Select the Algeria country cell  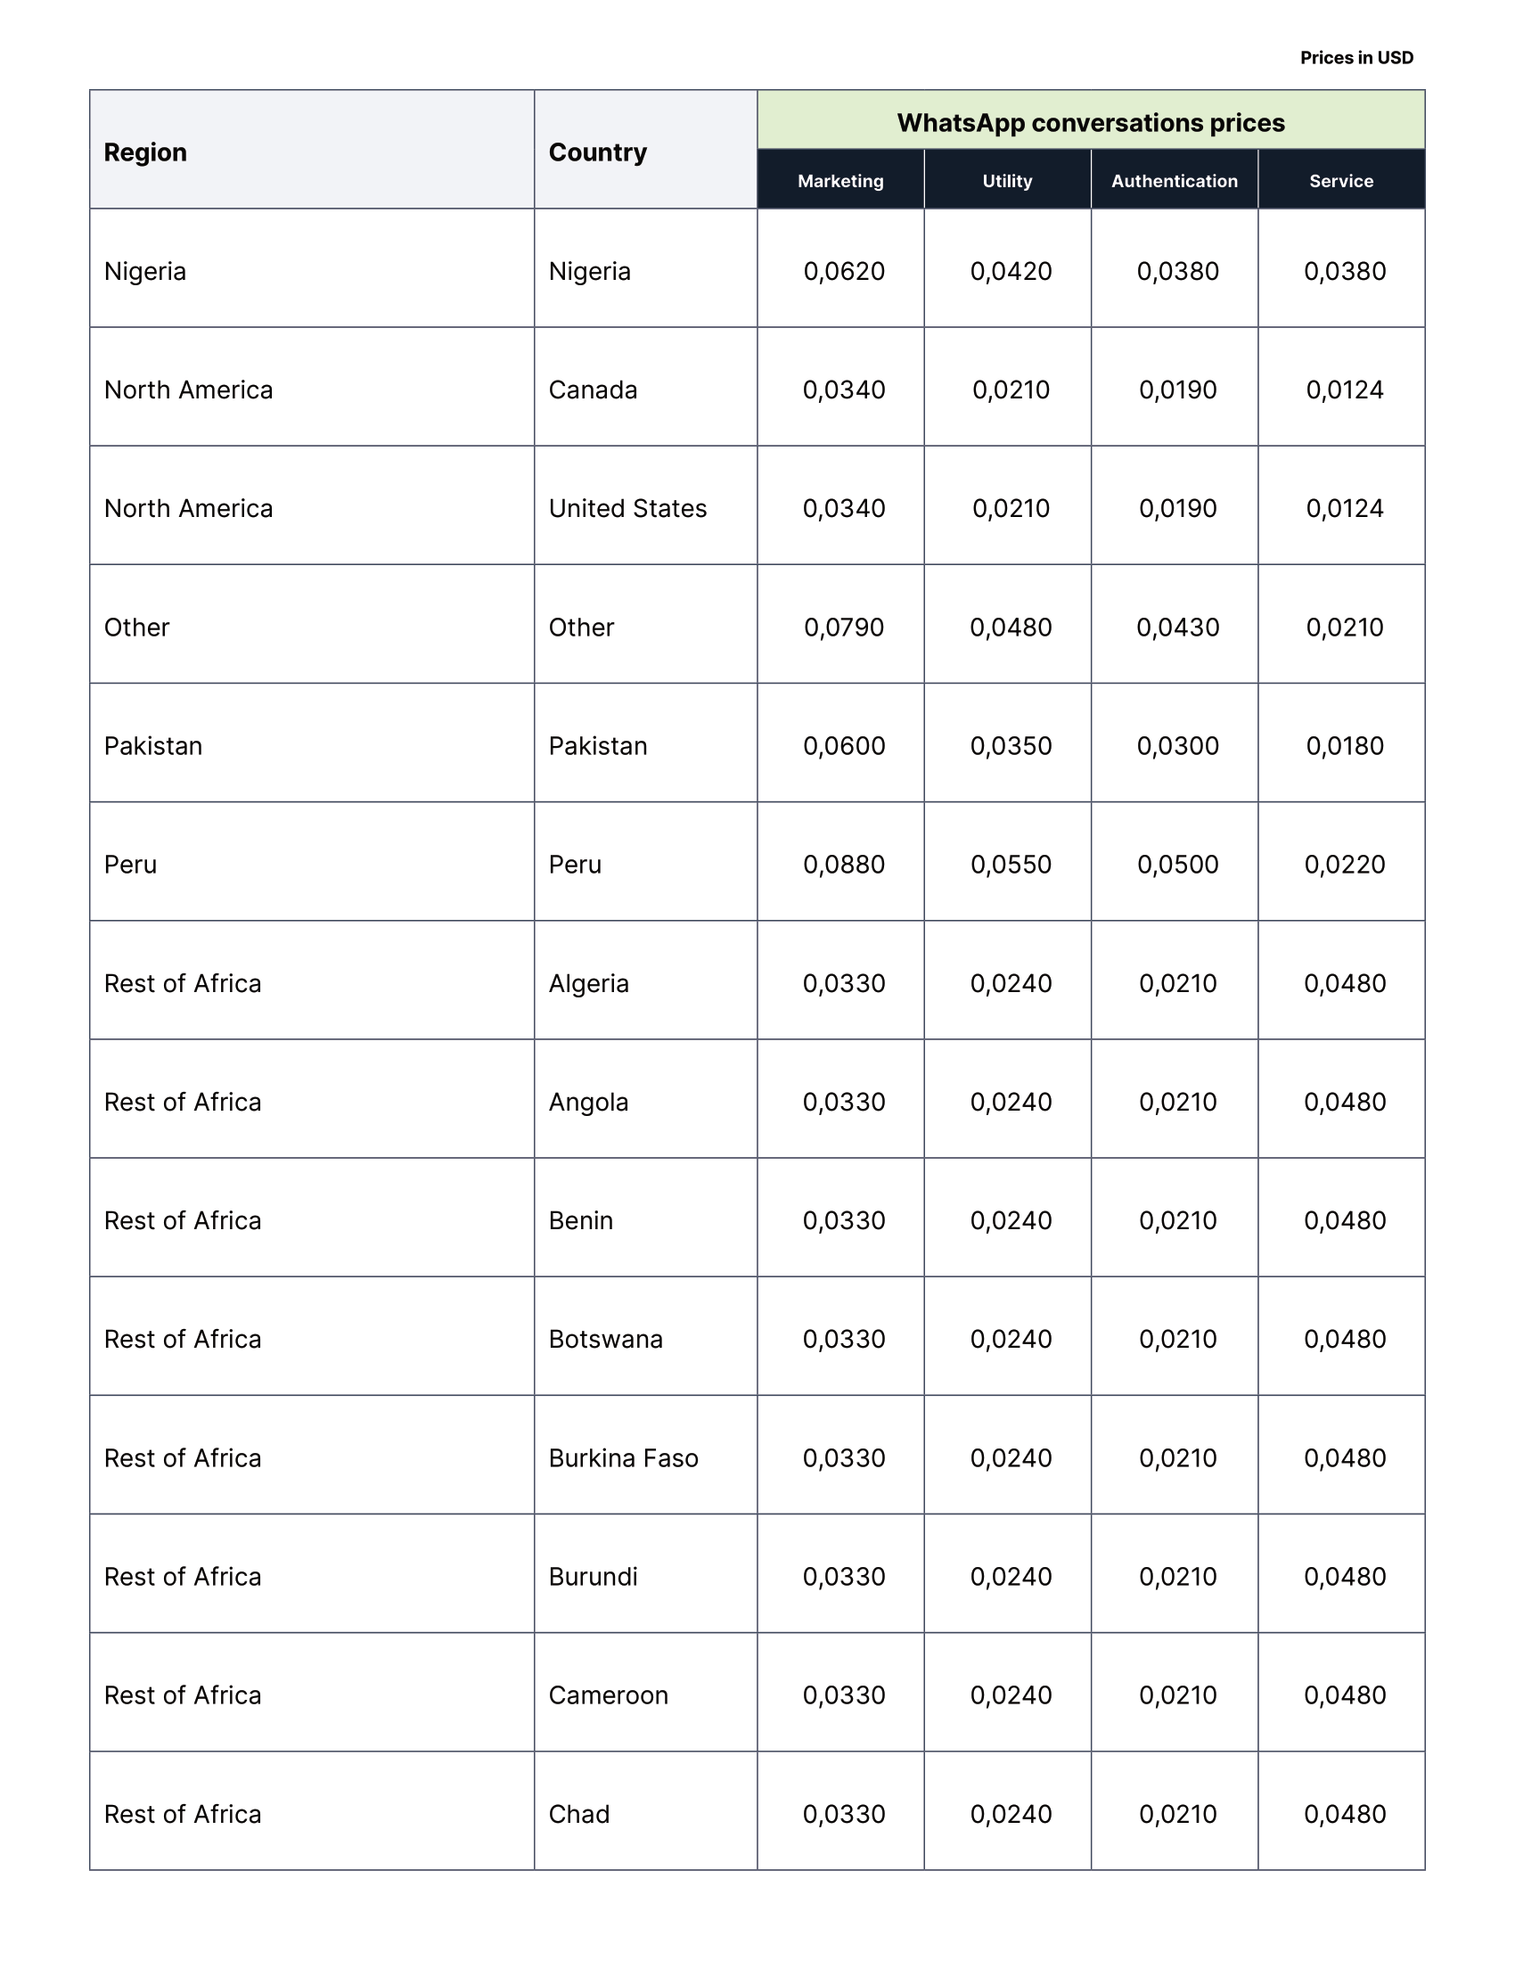(x=589, y=983)
